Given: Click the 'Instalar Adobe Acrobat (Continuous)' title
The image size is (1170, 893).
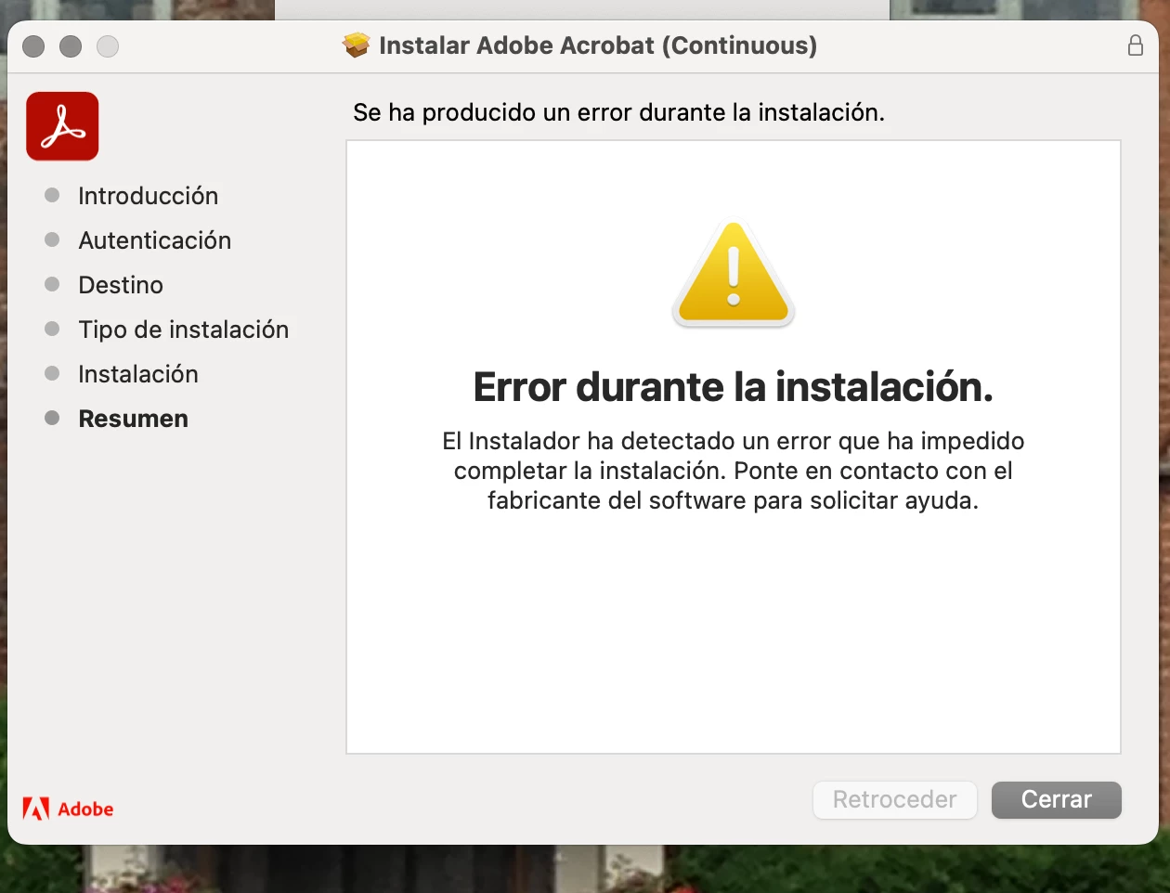Looking at the screenshot, I should 598,45.
